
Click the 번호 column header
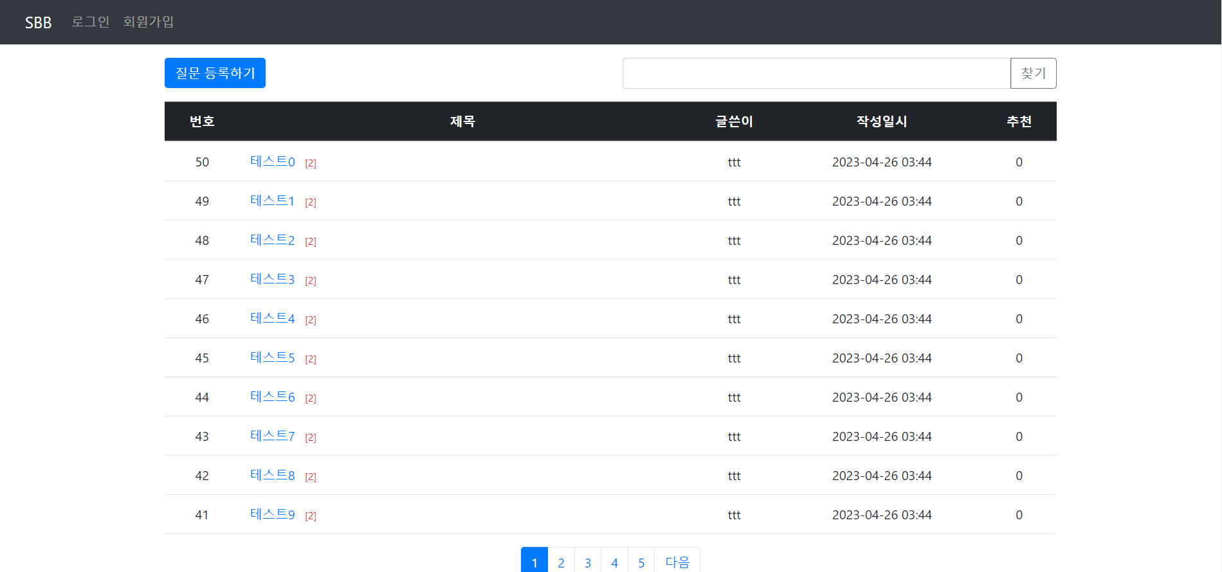tap(202, 121)
